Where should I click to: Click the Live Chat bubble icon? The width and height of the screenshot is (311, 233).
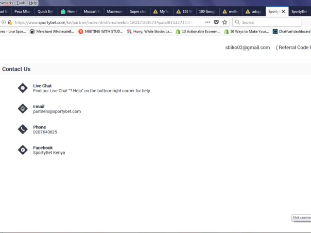(23, 88)
